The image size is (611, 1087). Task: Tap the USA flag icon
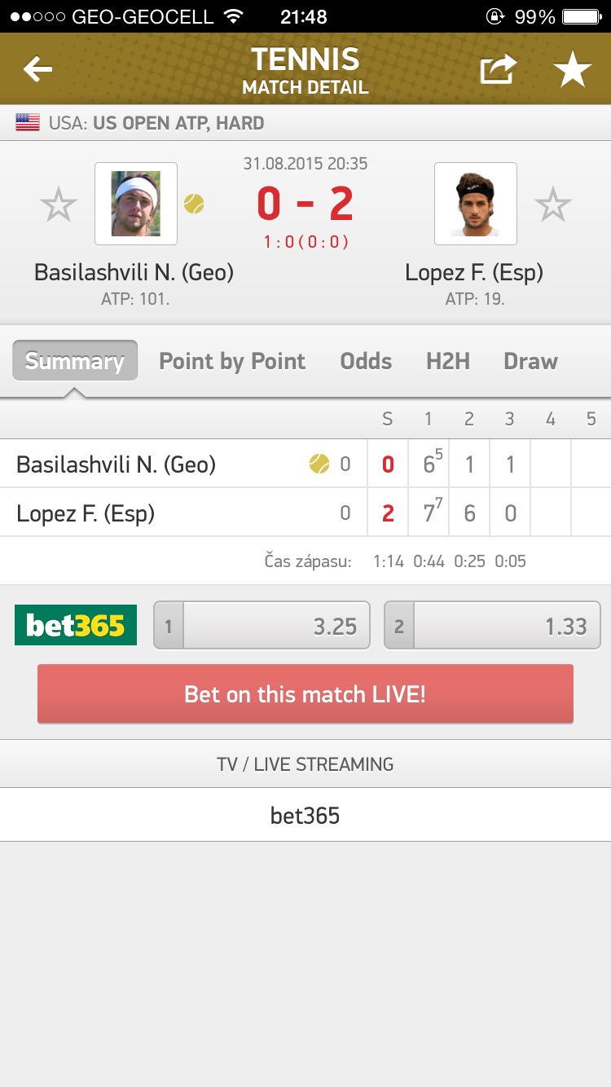tap(28, 123)
